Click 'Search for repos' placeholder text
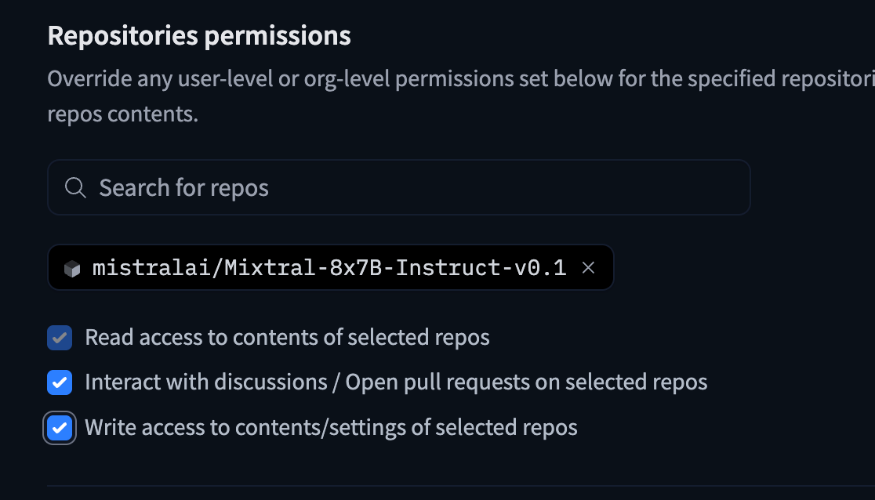The image size is (875, 500). (x=183, y=188)
